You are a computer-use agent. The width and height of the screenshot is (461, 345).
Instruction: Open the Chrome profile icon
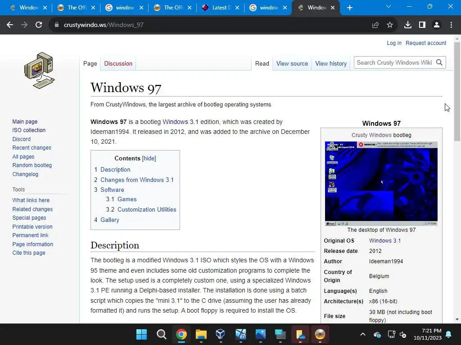tap(437, 25)
